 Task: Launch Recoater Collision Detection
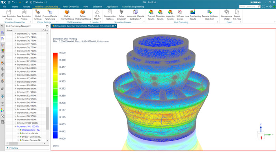click(x=209, y=15)
